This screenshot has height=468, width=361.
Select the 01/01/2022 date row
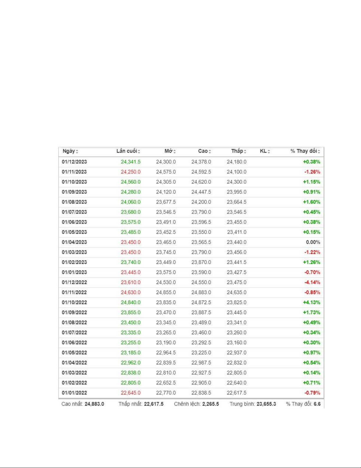191,393
